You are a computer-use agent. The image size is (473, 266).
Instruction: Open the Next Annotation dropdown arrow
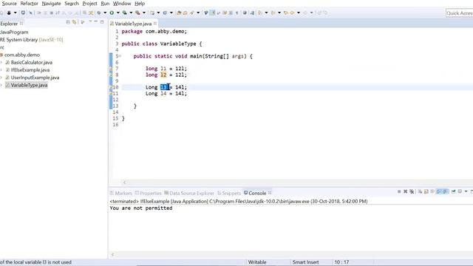[266, 13]
